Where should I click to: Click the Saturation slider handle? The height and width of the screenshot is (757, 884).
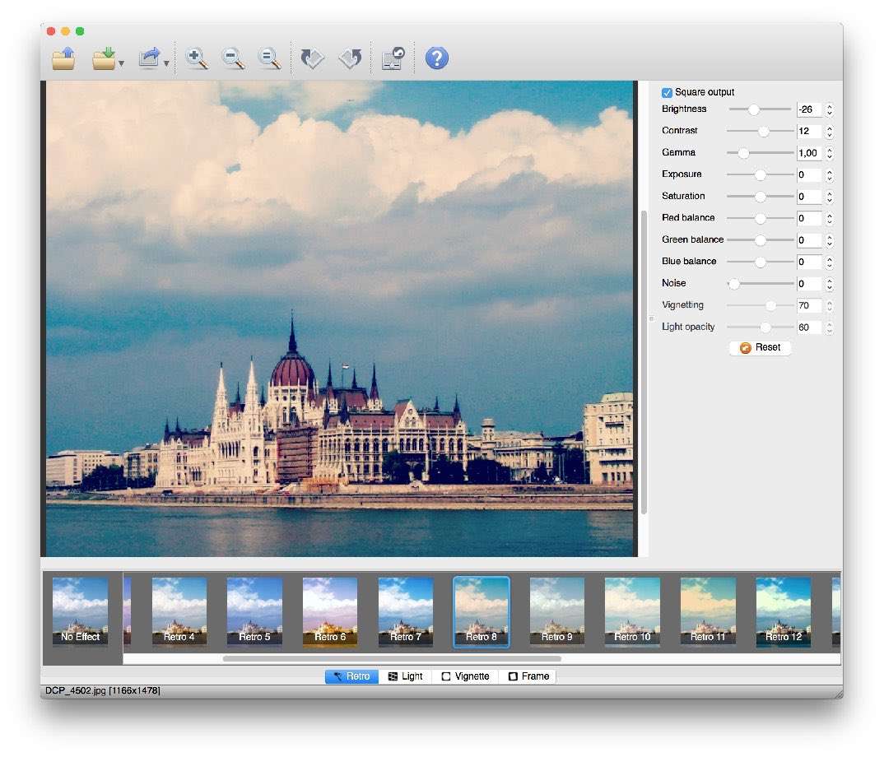click(761, 197)
